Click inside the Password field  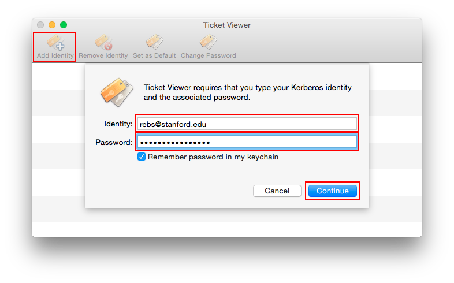point(247,142)
